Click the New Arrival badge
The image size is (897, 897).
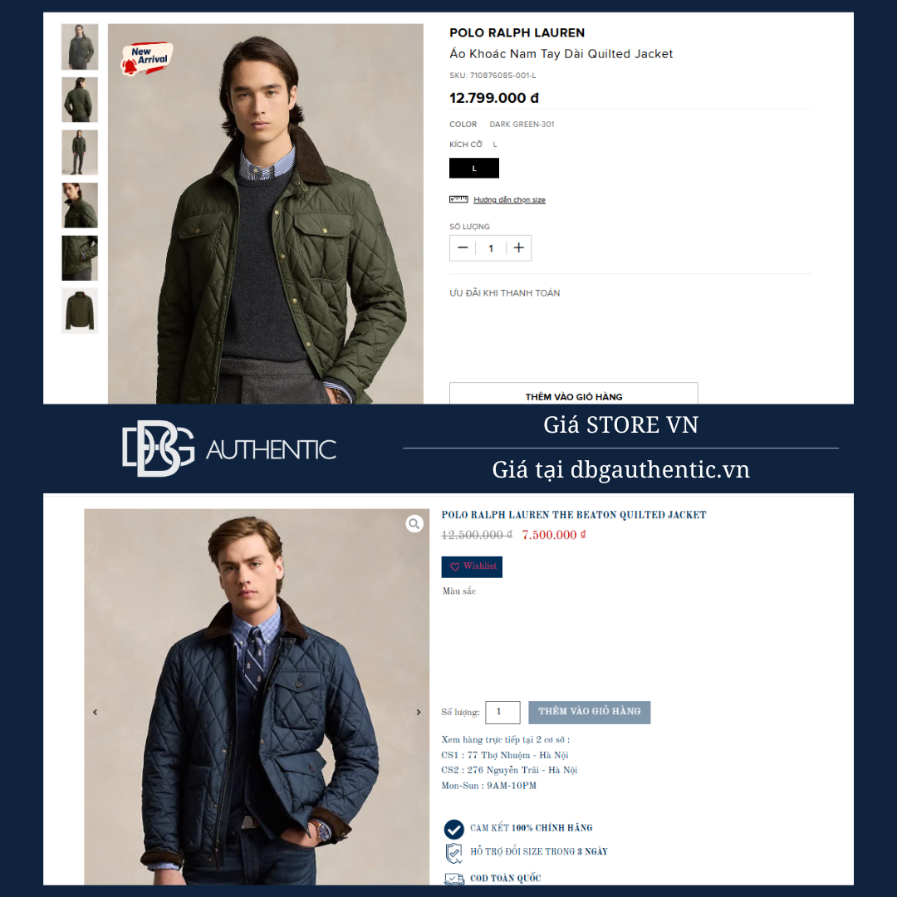pyautogui.click(x=146, y=58)
